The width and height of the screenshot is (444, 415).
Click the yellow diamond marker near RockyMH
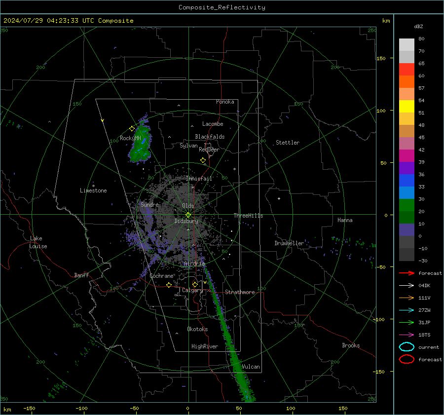(132, 129)
